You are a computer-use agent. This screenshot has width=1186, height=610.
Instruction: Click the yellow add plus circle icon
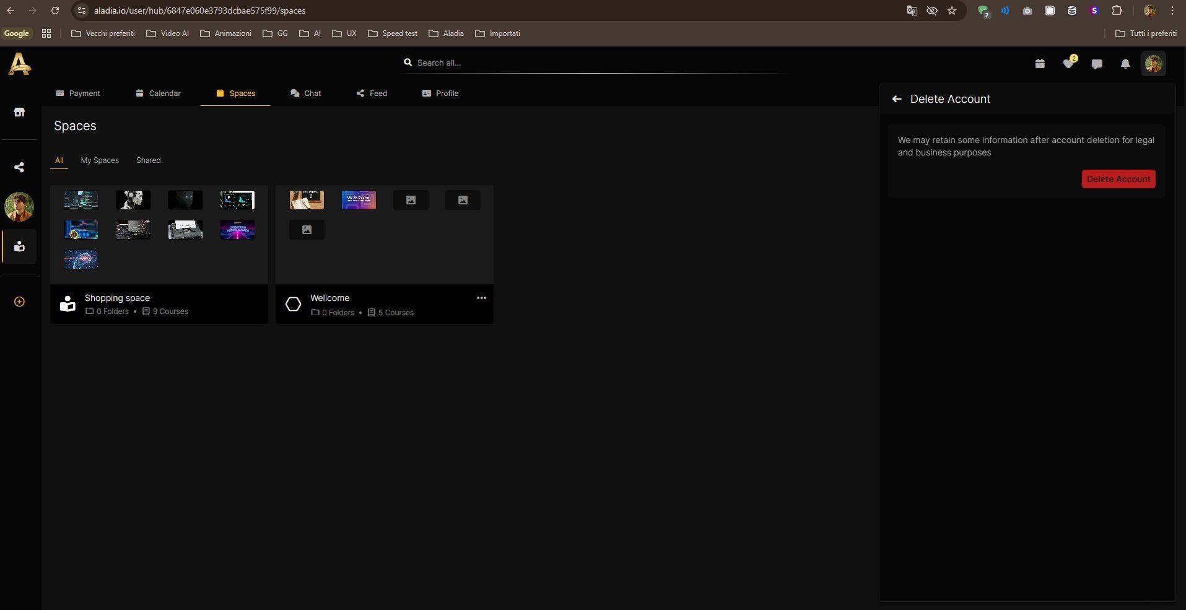coord(19,302)
